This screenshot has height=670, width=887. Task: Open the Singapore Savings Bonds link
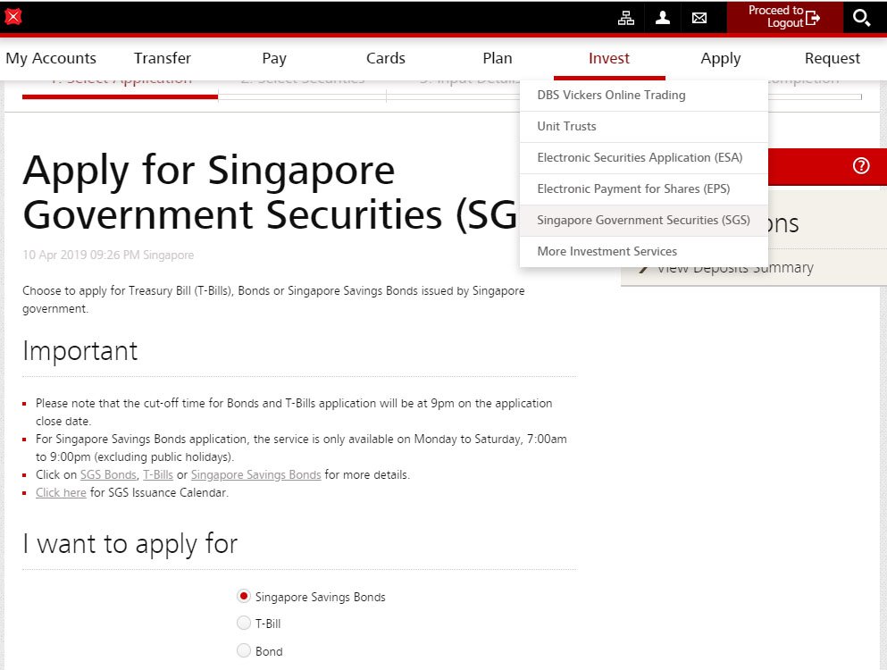[x=255, y=474]
